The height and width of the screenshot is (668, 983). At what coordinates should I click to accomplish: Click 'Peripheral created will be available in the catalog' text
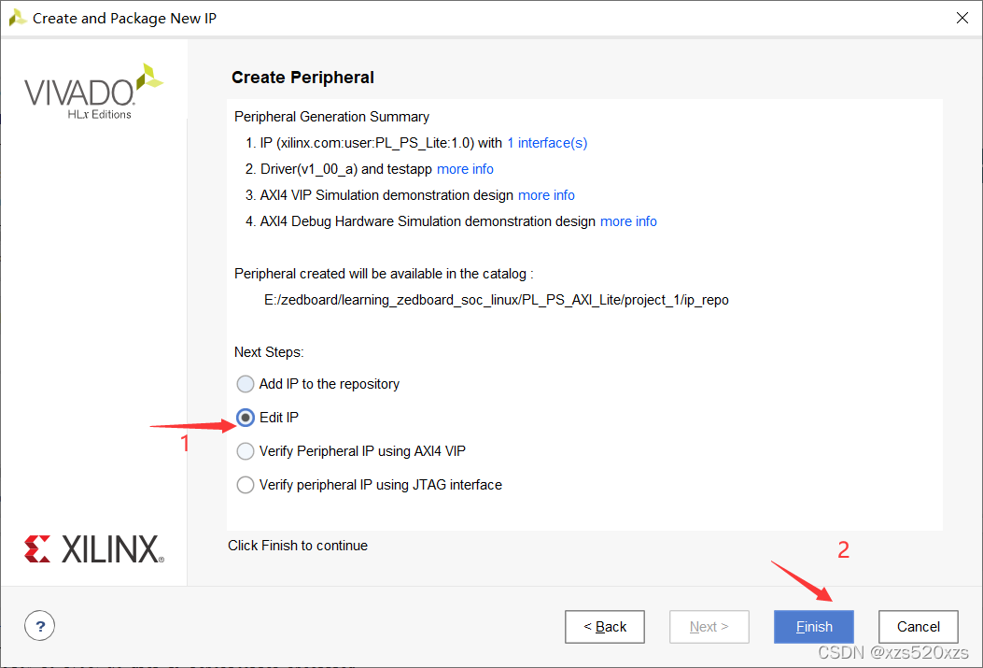[384, 274]
